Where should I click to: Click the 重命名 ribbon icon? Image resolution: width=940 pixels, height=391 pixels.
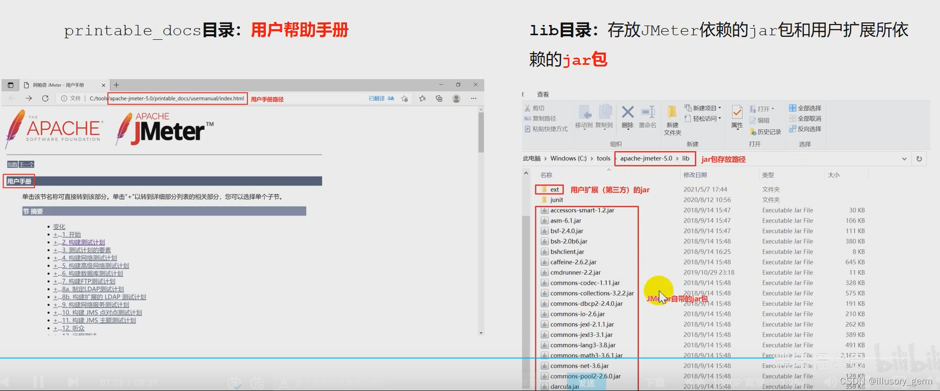648,112
